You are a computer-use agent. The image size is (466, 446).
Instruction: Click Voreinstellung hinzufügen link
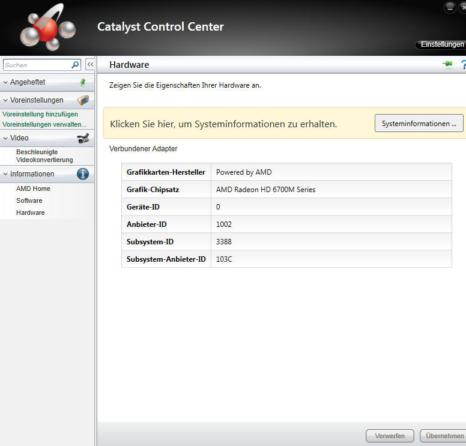point(40,115)
